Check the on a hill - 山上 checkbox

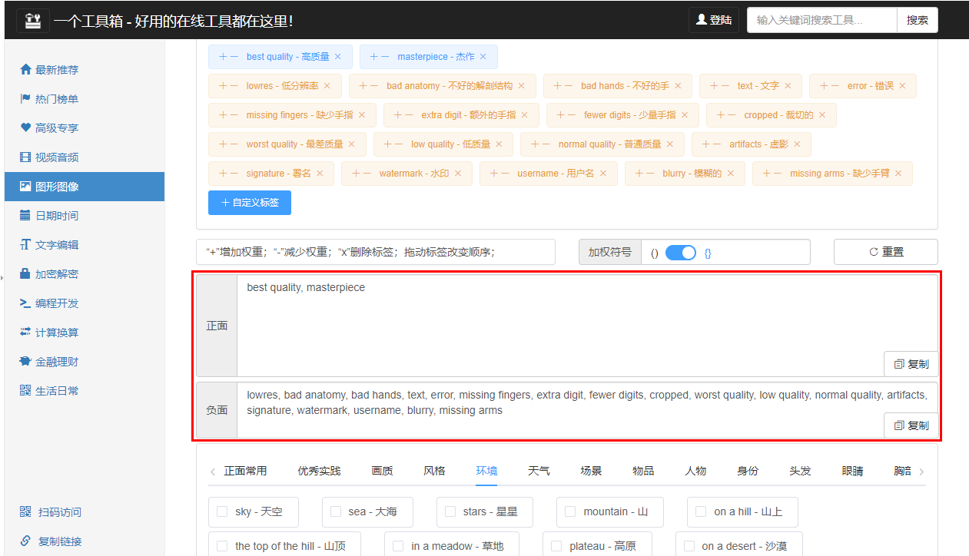pyautogui.click(x=701, y=511)
